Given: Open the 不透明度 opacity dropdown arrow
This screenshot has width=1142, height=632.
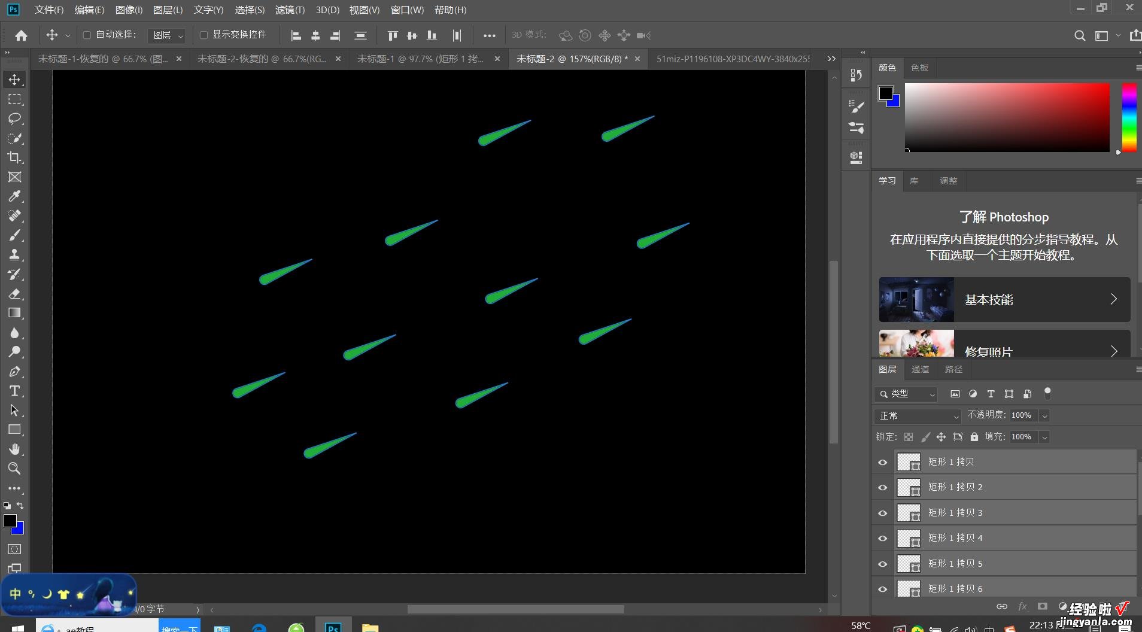Looking at the screenshot, I should (x=1044, y=415).
